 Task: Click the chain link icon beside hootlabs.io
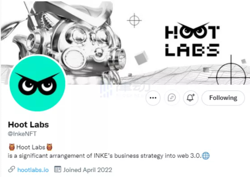[x=12, y=170]
